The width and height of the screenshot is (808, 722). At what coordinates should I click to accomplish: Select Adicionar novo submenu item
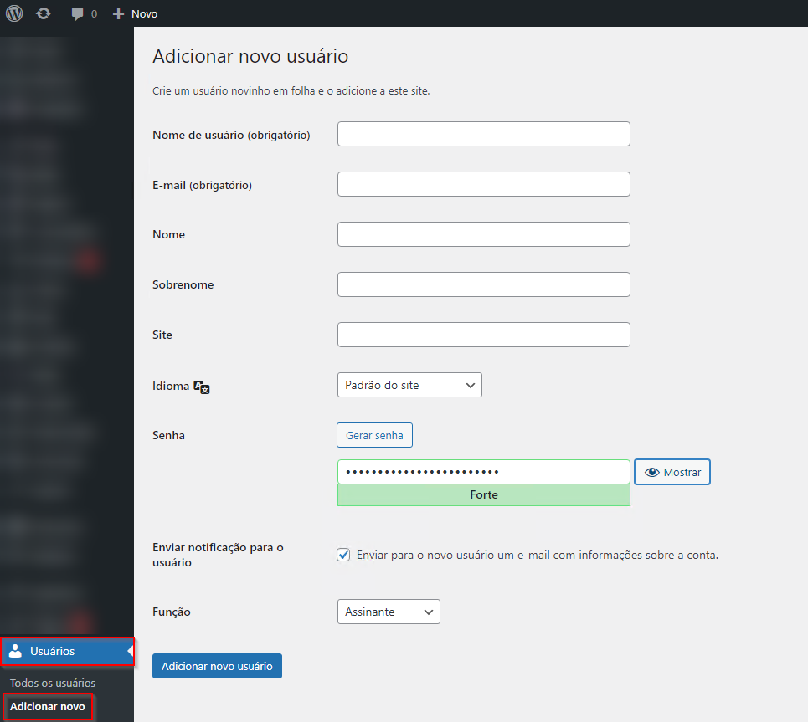(48, 707)
